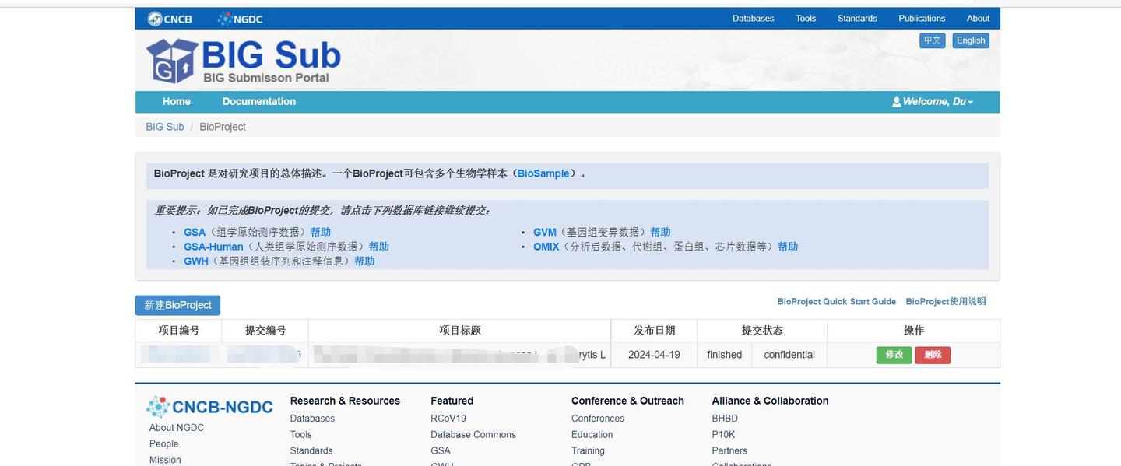Open Partners footer link
The width and height of the screenshot is (1121, 466).
pyautogui.click(x=729, y=451)
